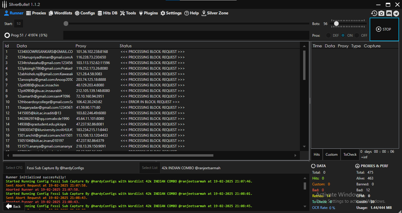Click the horizontal scrollbar right arrow of the data list
Image resolution: width=402 pixels, height=213 pixels.
(295, 155)
